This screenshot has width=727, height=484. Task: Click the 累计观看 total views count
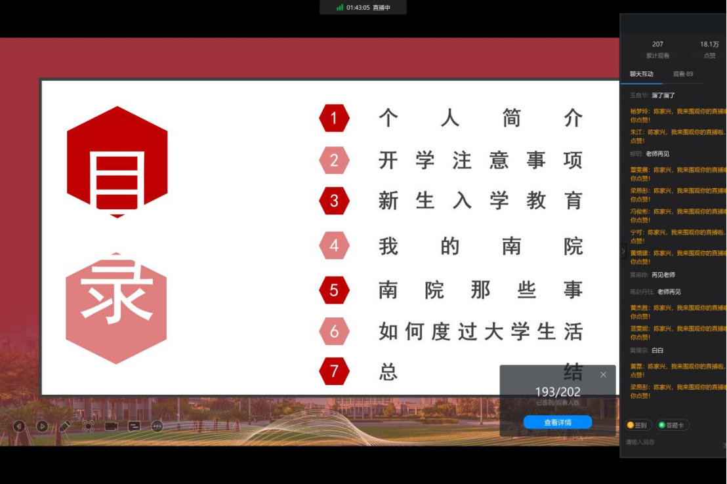(657, 49)
